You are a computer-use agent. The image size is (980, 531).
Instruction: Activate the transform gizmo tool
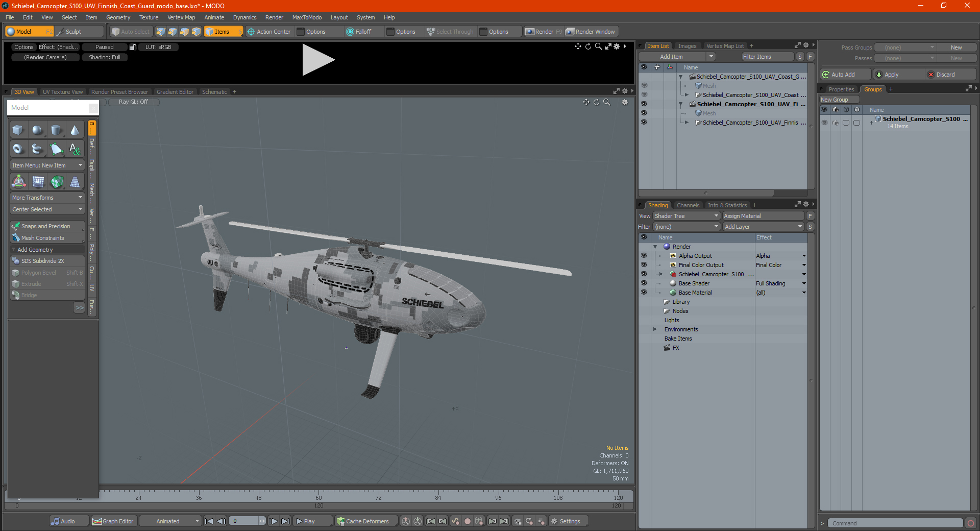18,182
